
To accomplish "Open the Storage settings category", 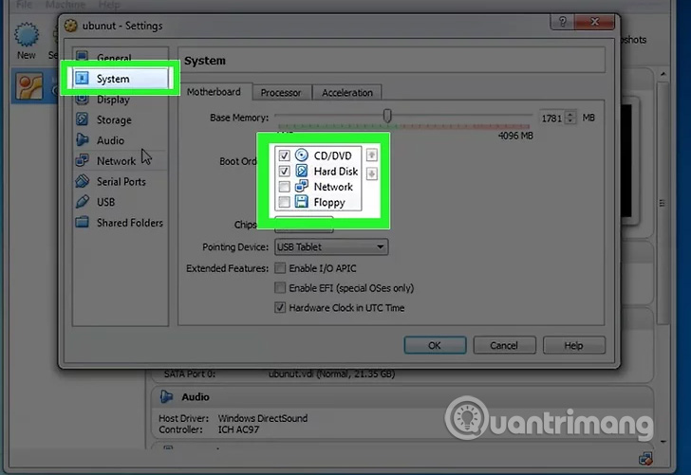I will click(x=120, y=119).
